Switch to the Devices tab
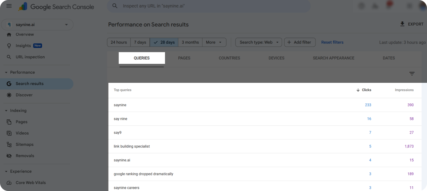The width and height of the screenshot is (427, 191). [276, 58]
